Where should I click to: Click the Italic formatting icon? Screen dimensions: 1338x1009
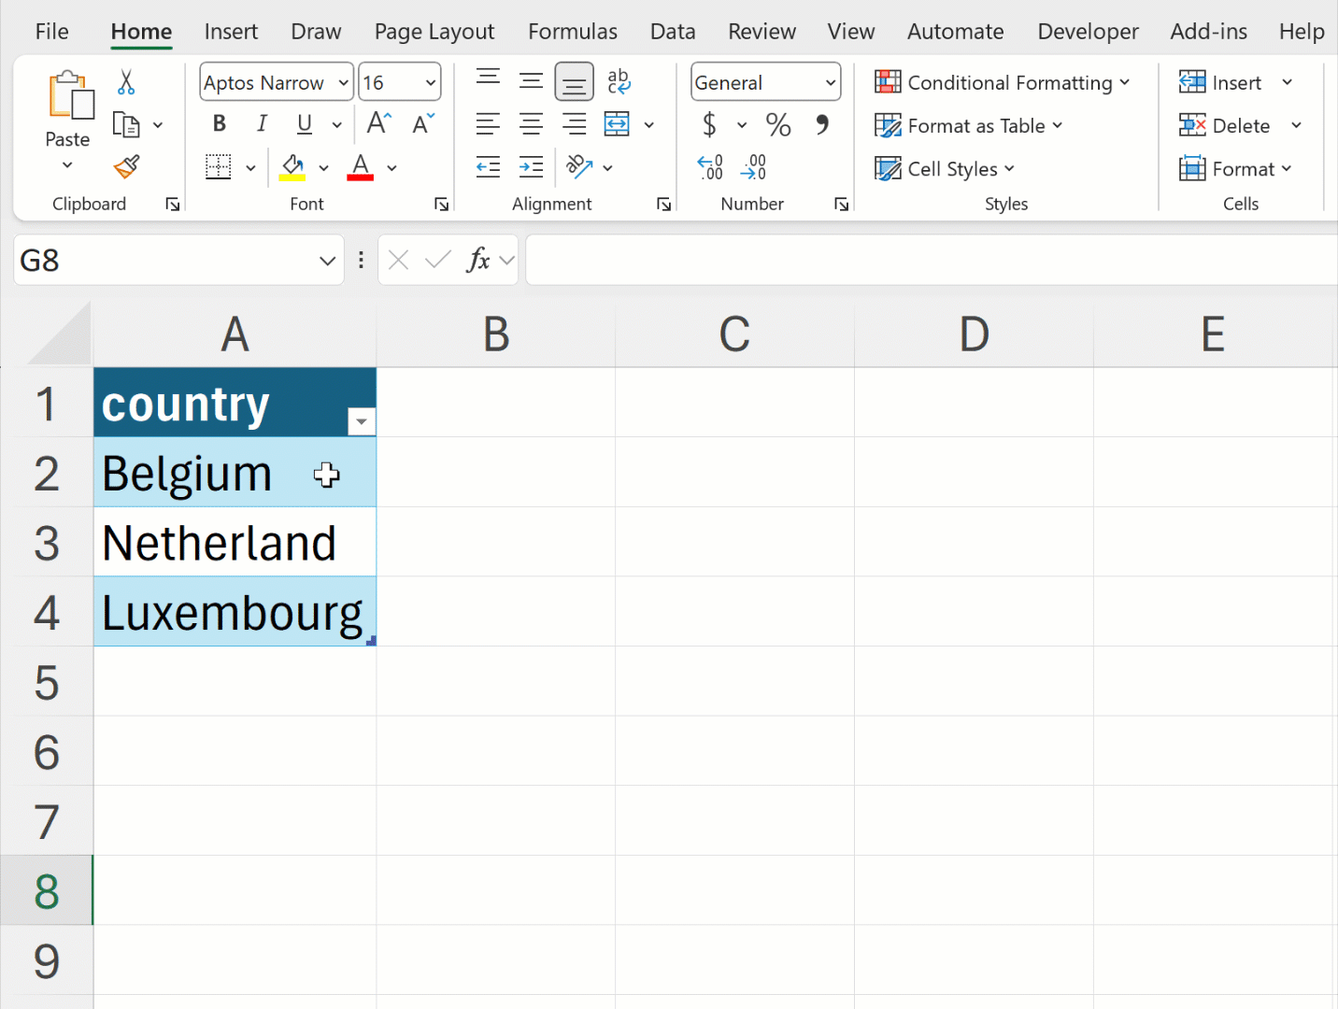click(x=262, y=123)
